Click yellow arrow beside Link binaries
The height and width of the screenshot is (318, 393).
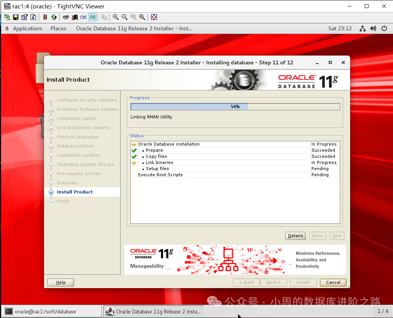134,162
